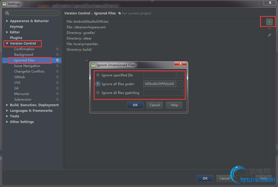This screenshot has height=187, width=278.
Task: Click project-level icon beside Background
Action: click(x=57, y=54)
